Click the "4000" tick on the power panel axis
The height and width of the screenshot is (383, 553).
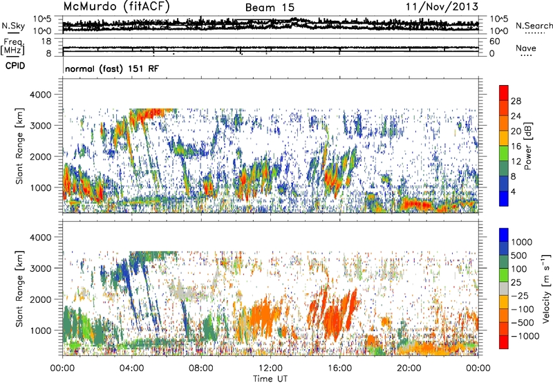(42, 95)
